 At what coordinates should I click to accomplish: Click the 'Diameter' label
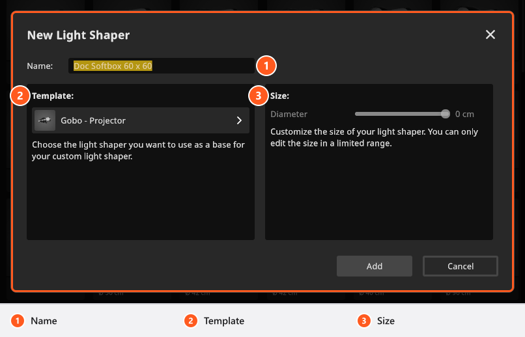pyautogui.click(x=289, y=115)
